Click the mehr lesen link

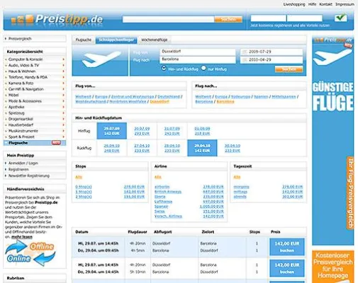22,237
